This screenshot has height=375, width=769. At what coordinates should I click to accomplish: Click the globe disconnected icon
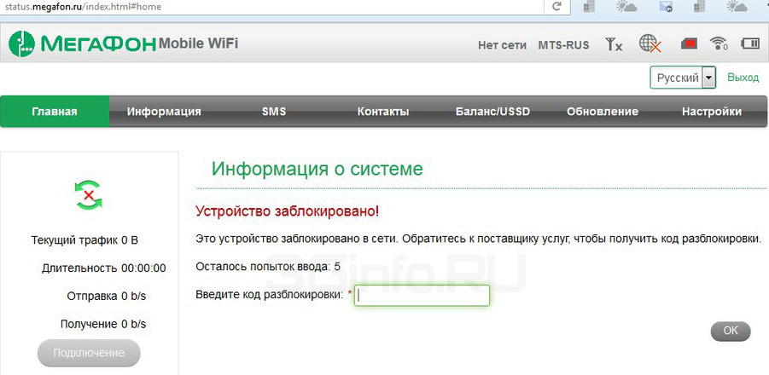[x=650, y=43]
